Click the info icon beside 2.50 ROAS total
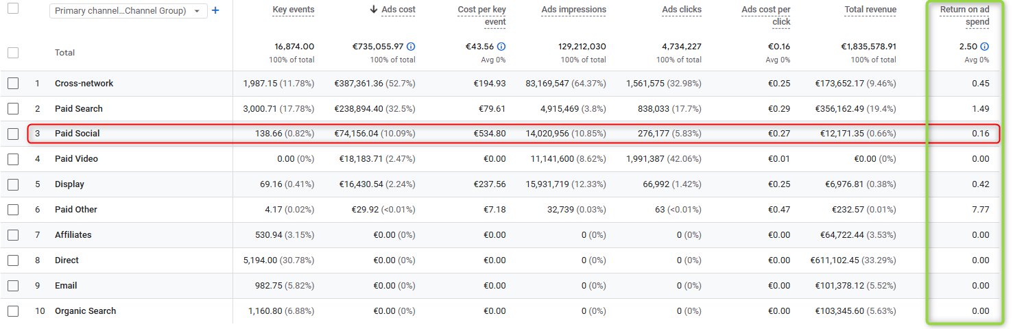 point(984,47)
